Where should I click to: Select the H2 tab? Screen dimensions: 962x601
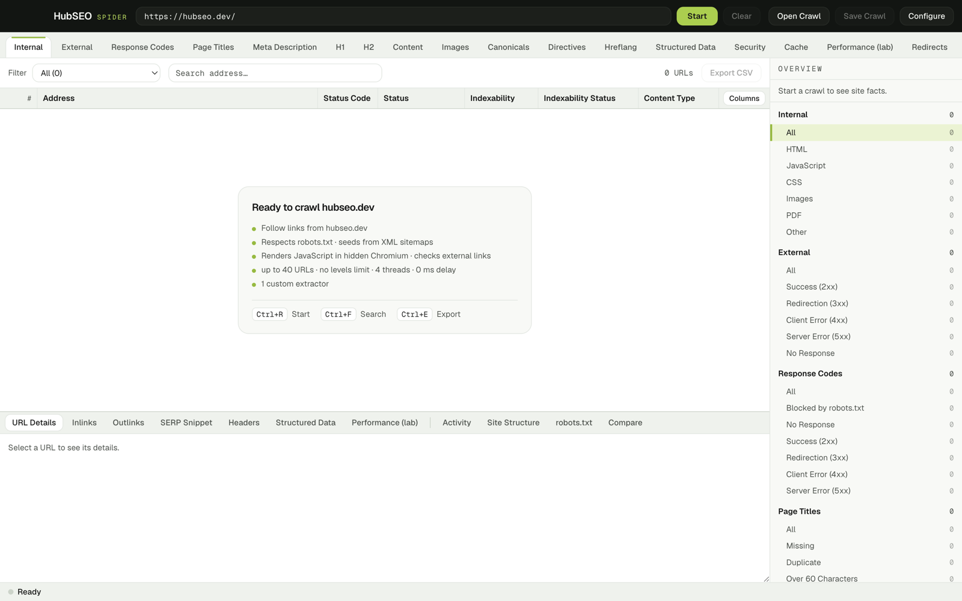pos(369,47)
